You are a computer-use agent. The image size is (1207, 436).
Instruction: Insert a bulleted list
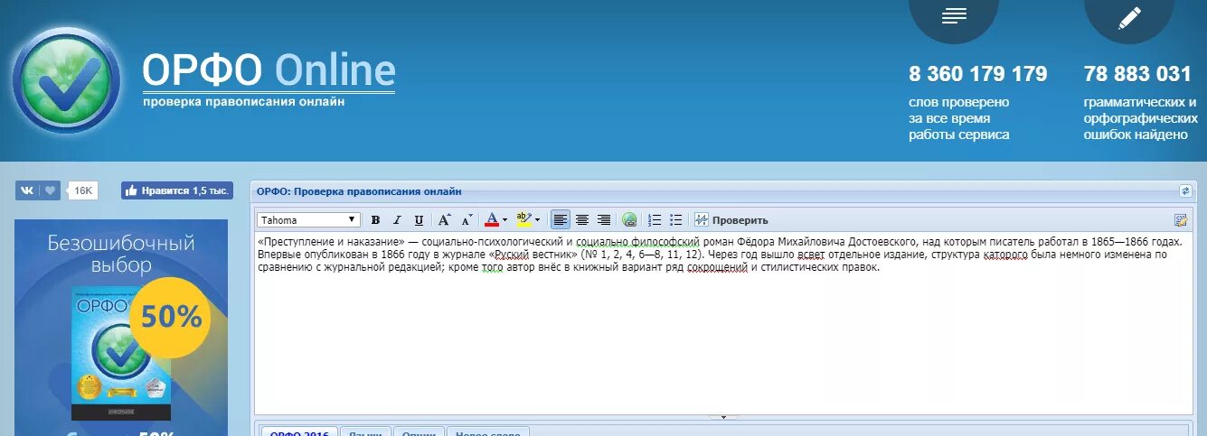[x=677, y=219]
